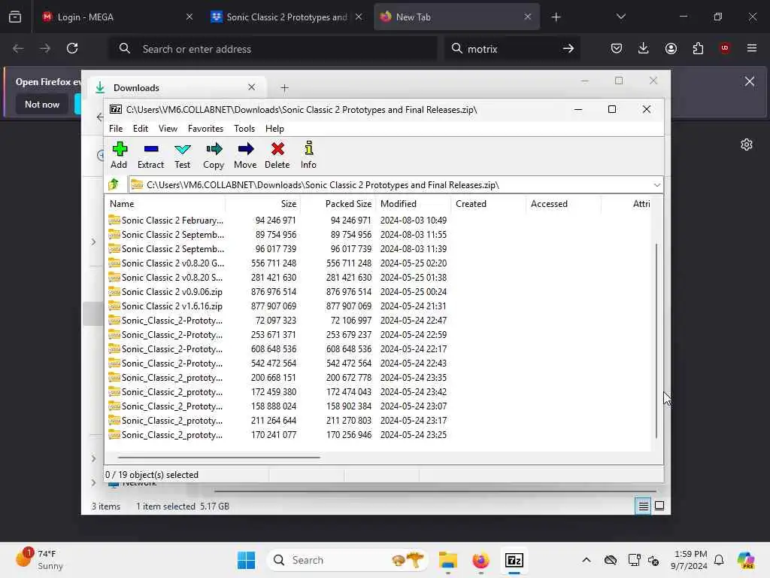Select Sonic Classic 2 February archive row
The image size is (770, 578).
[277, 221]
